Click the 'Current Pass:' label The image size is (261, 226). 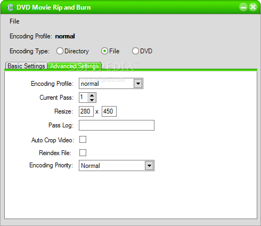(x=56, y=98)
